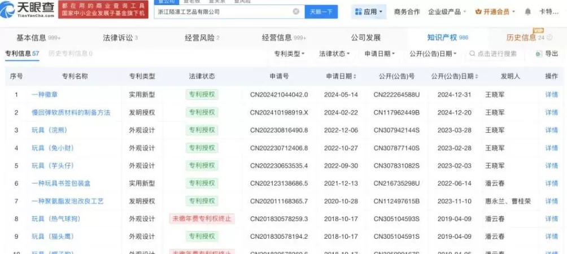Click 专利授权 badge in 一种徽章 row
The width and height of the screenshot is (567, 254).
(x=202, y=95)
